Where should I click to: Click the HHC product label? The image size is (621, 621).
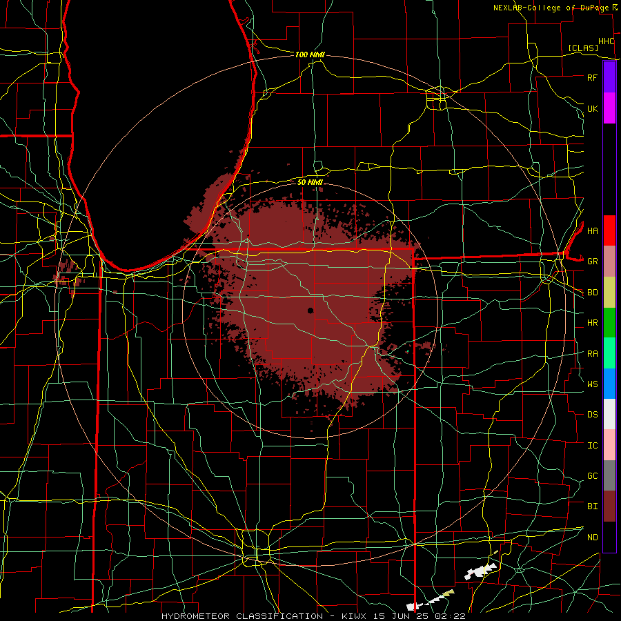[606, 41]
